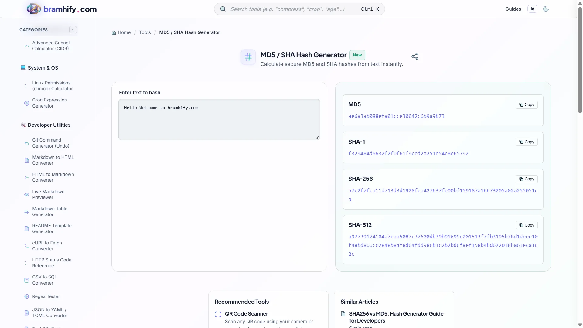The height and width of the screenshot is (328, 583).
Task: Go to Tools breadcrumb link
Action: point(145,32)
